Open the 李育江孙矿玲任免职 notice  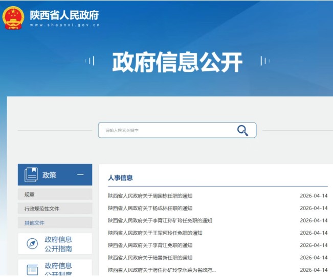[x=160, y=220]
